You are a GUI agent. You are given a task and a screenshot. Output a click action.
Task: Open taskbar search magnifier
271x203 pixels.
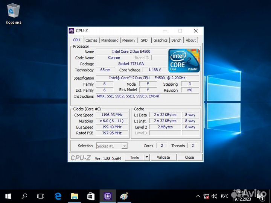pyautogui.click(x=24, y=196)
